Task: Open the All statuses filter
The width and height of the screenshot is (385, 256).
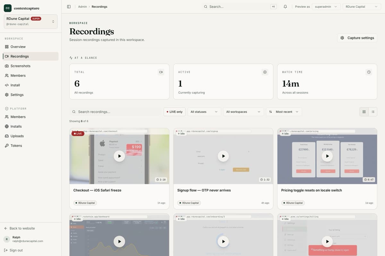Action: [204, 112]
